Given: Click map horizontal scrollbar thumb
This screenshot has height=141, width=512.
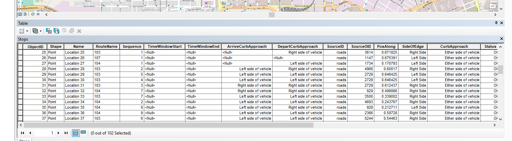Looking at the screenshot, I should click(272, 14).
